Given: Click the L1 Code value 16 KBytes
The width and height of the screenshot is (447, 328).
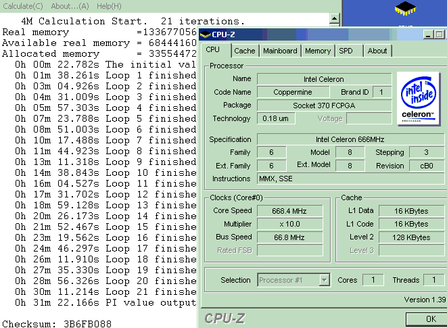Looking at the screenshot, I should (411, 224).
